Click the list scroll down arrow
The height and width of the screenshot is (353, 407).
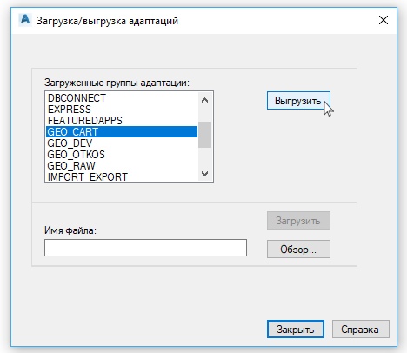[204, 174]
